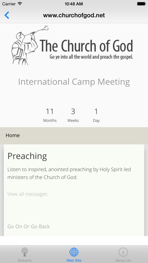
Task: Tap the 11 Months countdown
Action: [50, 115]
